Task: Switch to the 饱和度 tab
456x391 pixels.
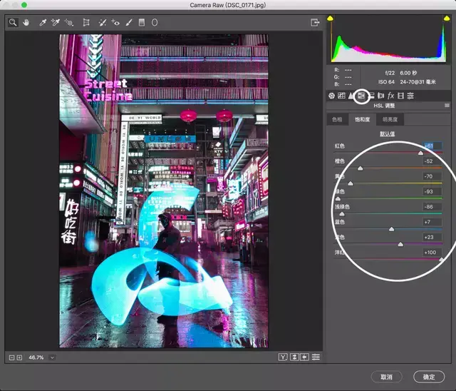Action: point(362,119)
